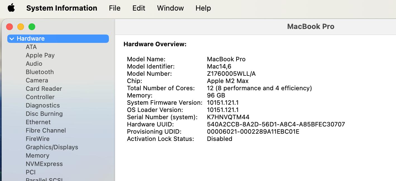Click the System Information app menu

point(62,8)
